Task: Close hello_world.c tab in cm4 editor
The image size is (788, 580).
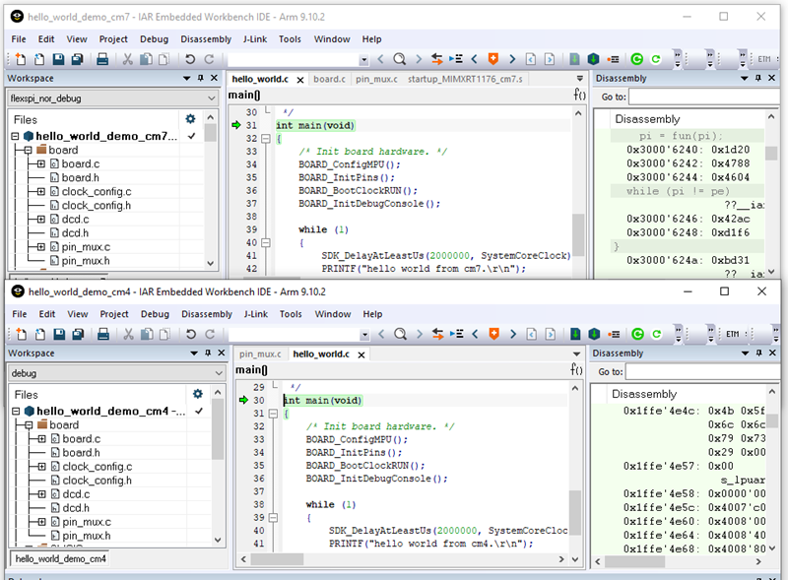Action: (361, 354)
